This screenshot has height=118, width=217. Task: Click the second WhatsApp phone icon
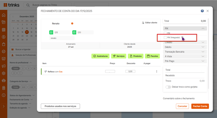(x=74, y=32)
